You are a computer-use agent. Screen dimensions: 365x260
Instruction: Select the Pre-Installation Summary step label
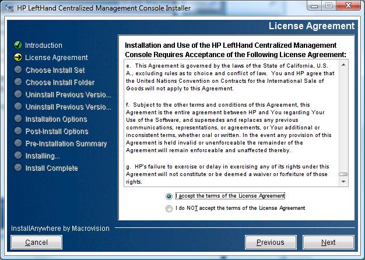[66, 143]
